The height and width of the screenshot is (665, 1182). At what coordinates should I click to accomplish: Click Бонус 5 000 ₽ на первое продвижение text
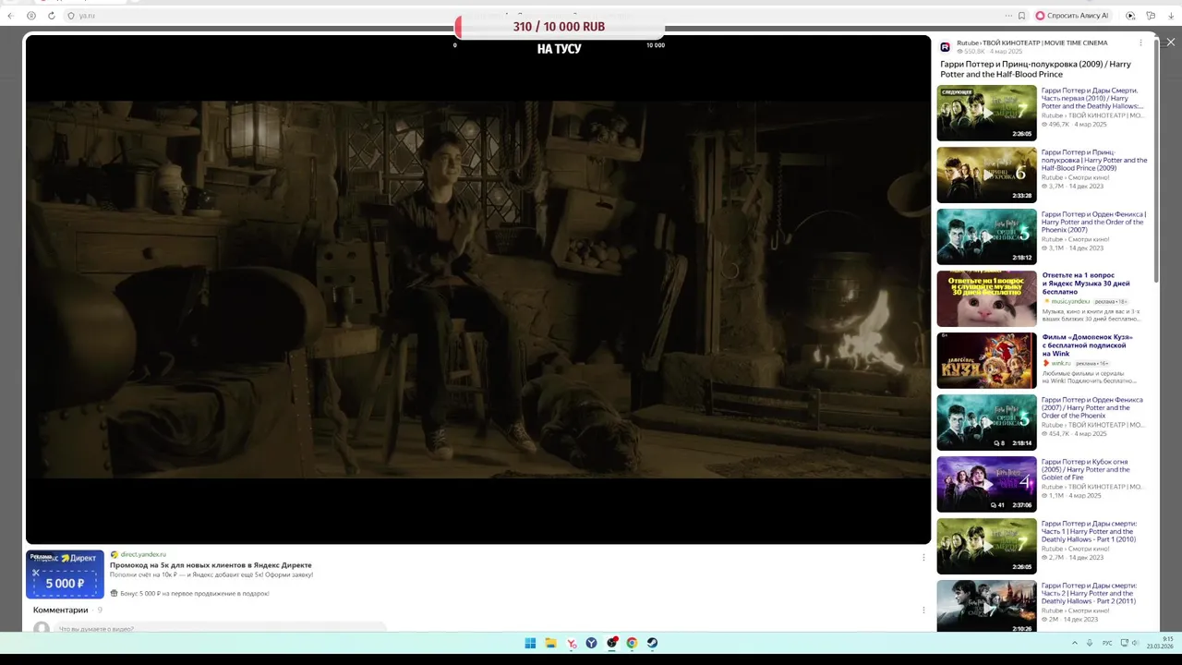tap(194, 594)
